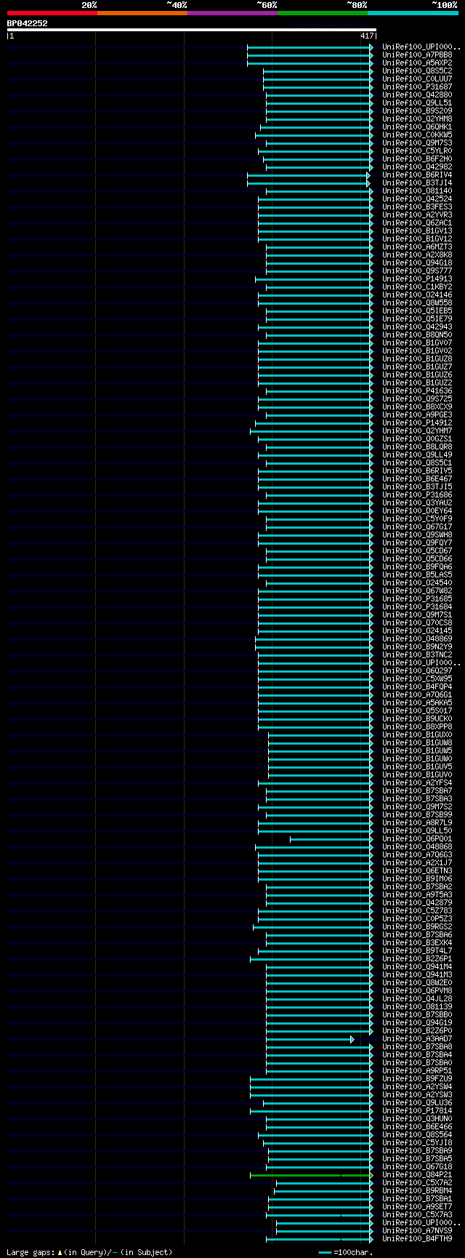Select the UniRef100_B8XPP8 label
The height and width of the screenshot is (1258, 465).
tap(417, 726)
